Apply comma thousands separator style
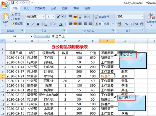 (x=131, y=24)
